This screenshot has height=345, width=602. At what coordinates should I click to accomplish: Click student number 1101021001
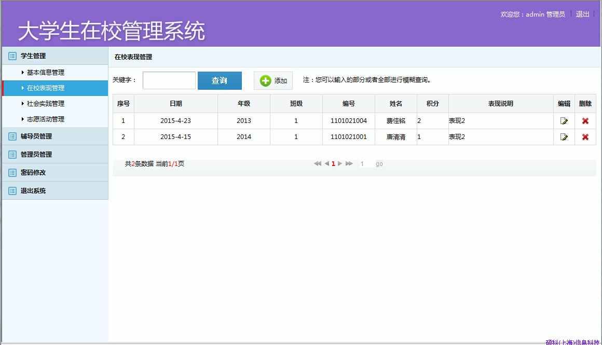point(349,137)
